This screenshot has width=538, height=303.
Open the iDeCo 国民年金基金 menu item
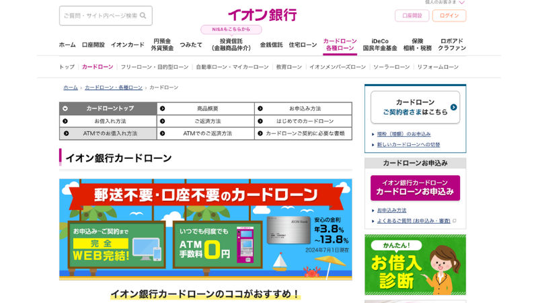pyautogui.click(x=380, y=44)
